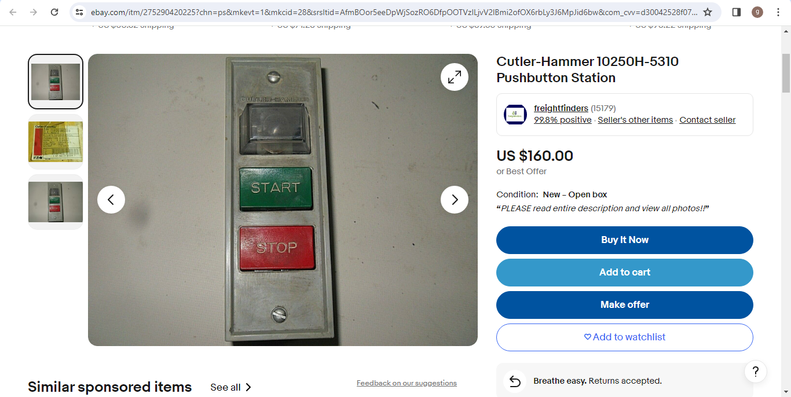791x397 pixels.
Task: Show next product photo with right arrow
Action: pos(455,200)
